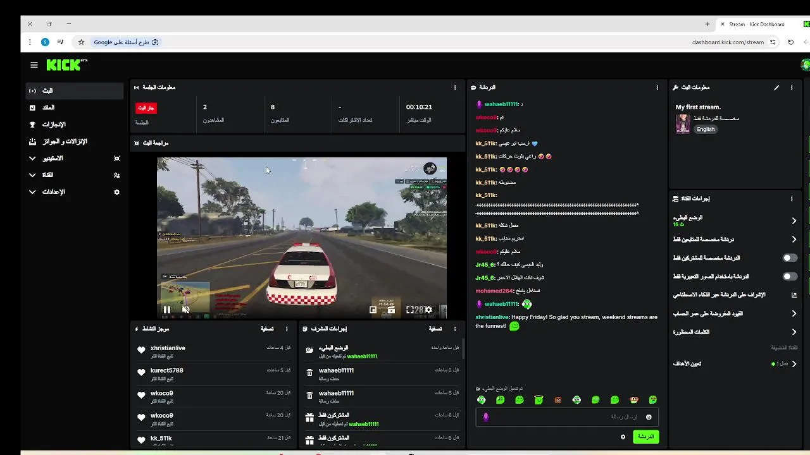
Task: Click the English language tag
Action: click(x=706, y=130)
